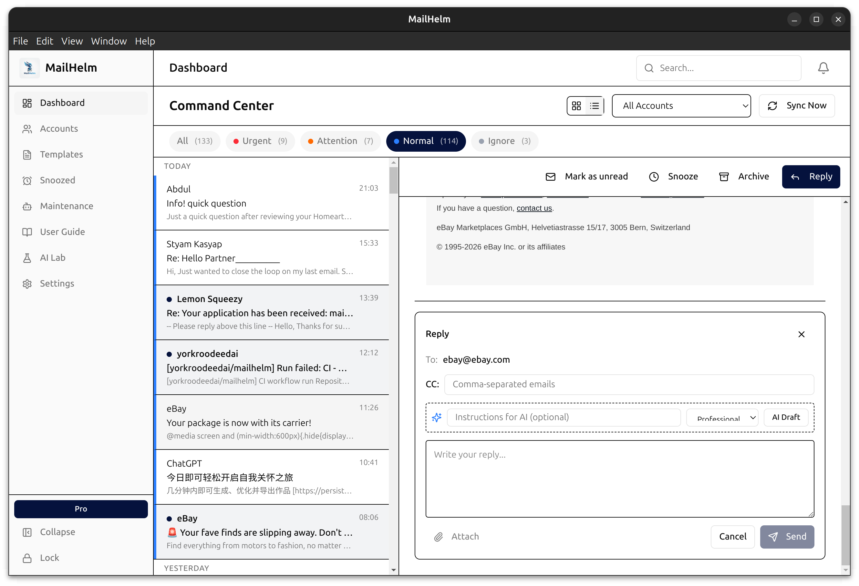Viewport: 859px width, 586px height.
Task: Snooze the current email
Action: point(673,177)
